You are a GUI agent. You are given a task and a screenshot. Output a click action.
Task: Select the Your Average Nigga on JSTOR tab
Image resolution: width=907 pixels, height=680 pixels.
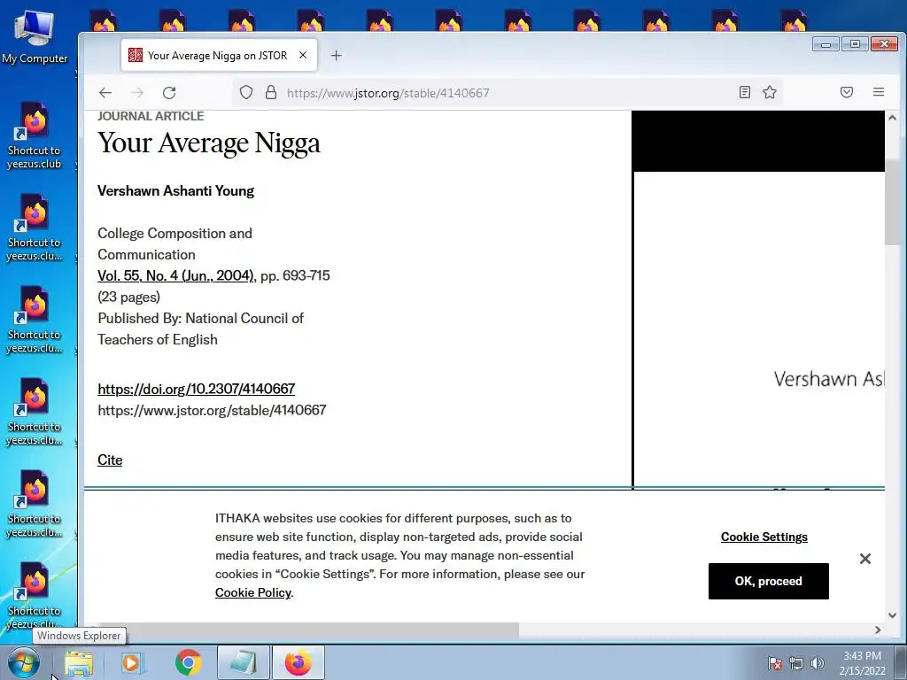click(x=220, y=56)
